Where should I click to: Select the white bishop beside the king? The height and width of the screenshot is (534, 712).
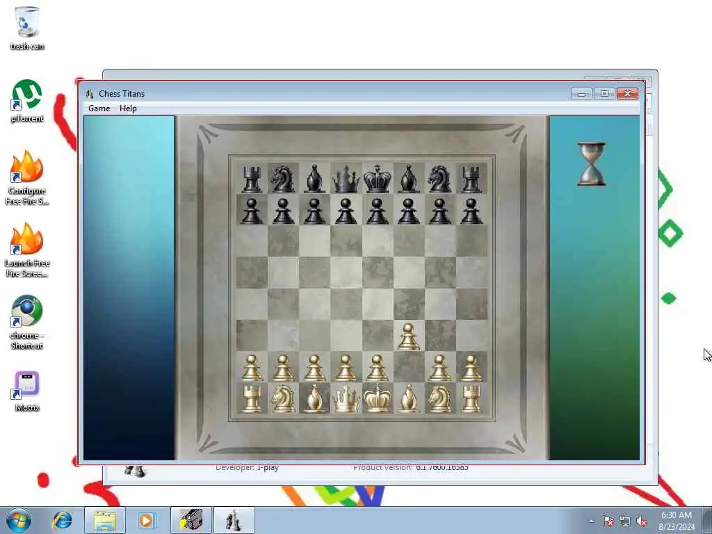pos(409,398)
